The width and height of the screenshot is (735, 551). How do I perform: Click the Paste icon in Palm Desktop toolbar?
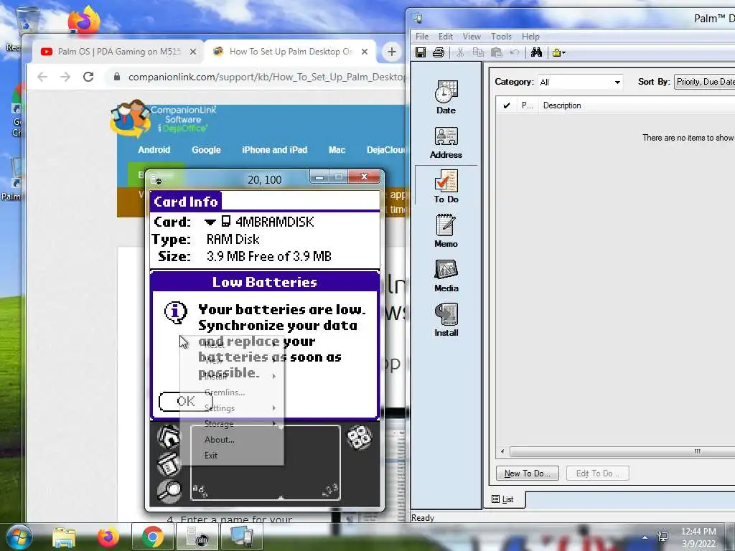click(x=497, y=52)
